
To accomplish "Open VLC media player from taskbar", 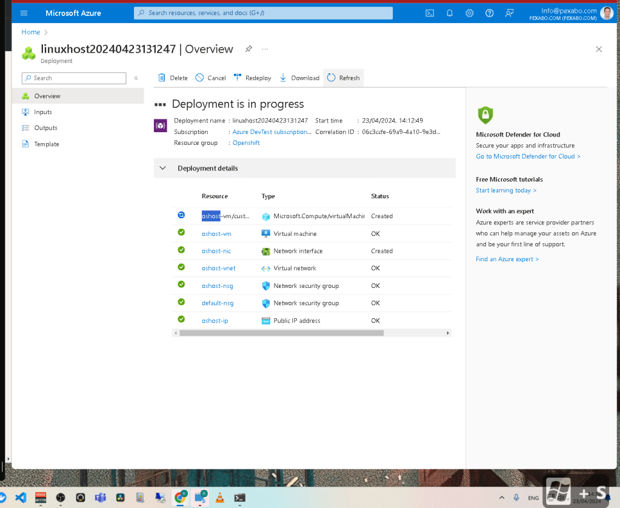I will click(x=220, y=498).
